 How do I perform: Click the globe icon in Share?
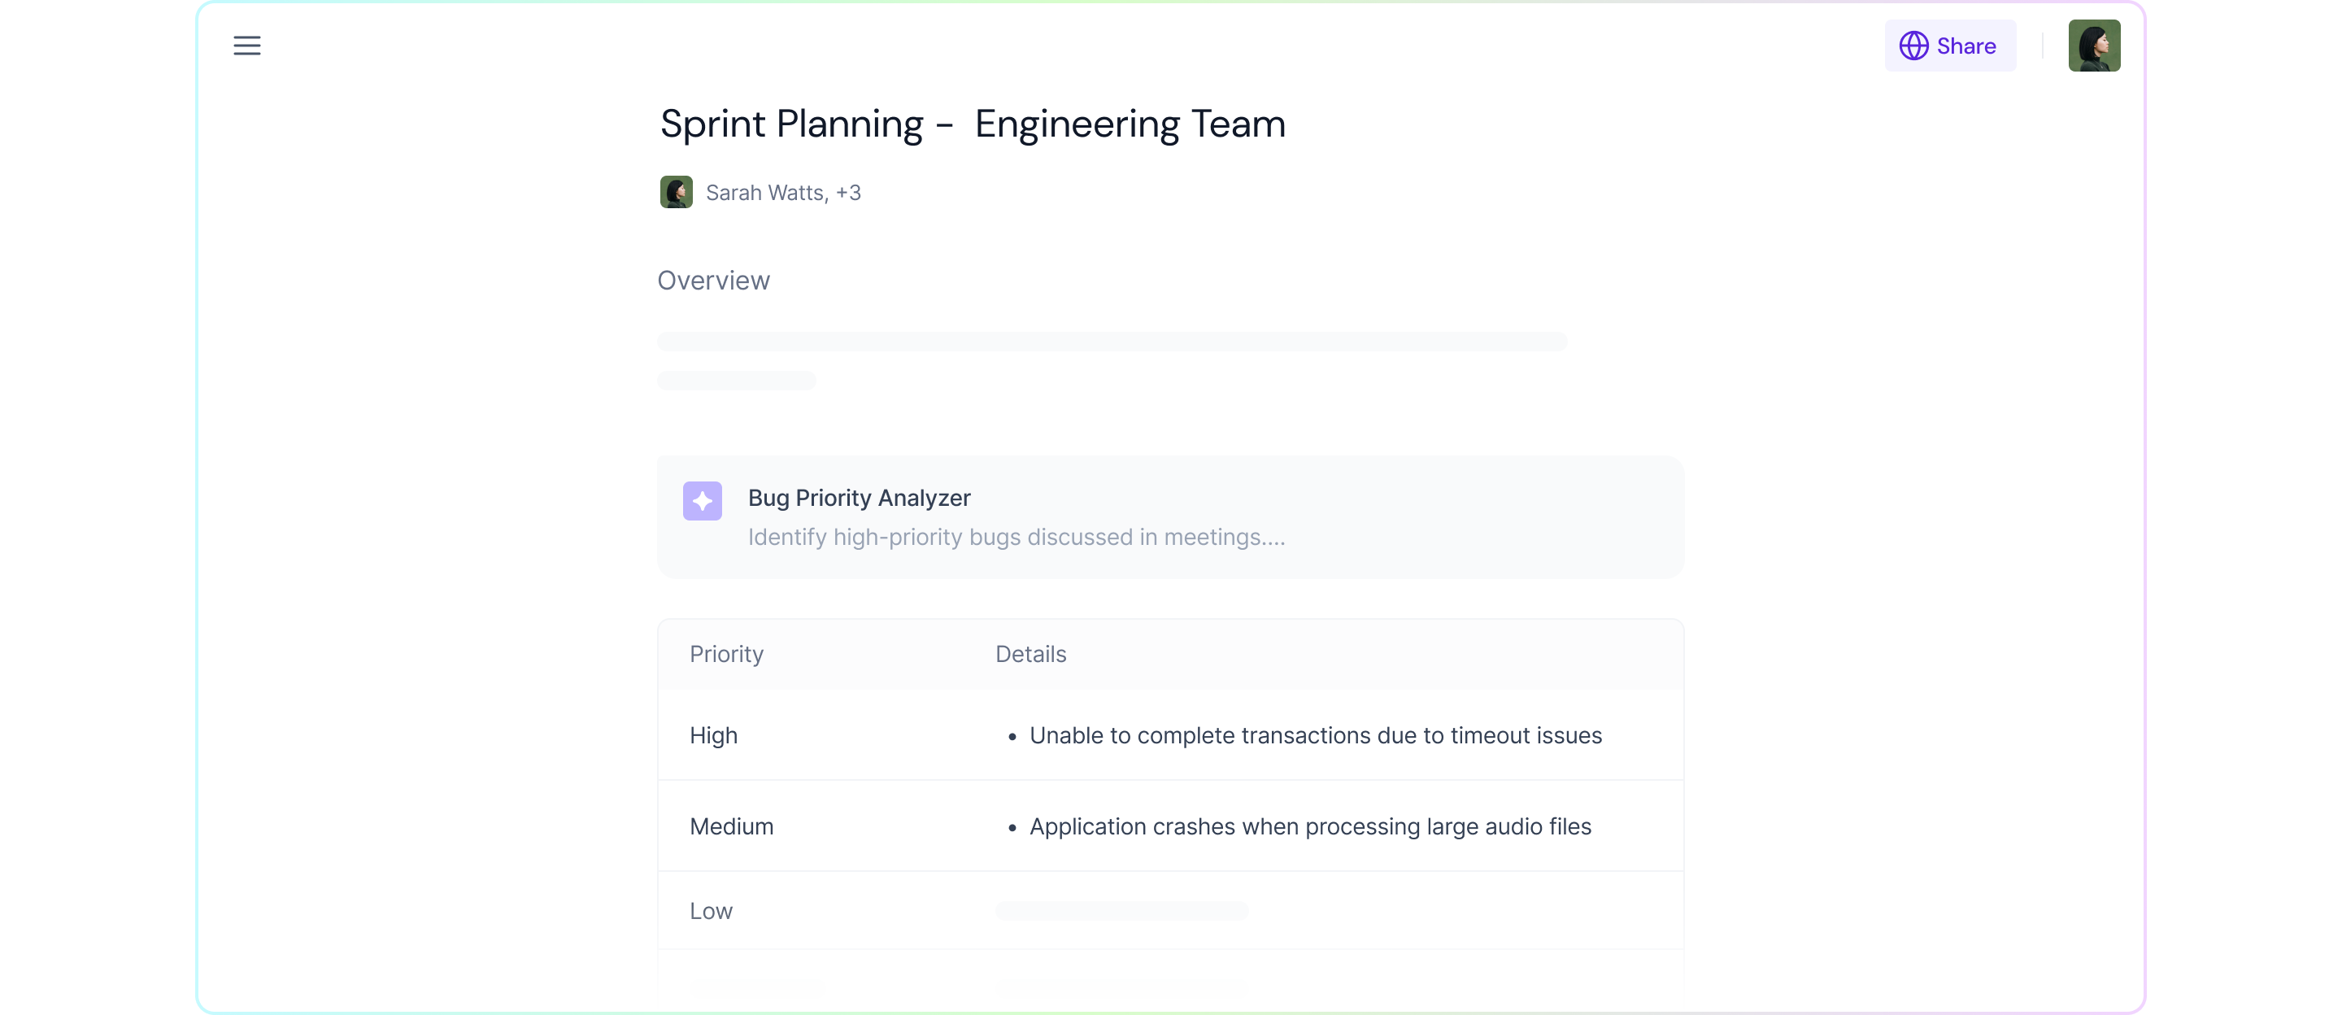pyautogui.click(x=1913, y=46)
